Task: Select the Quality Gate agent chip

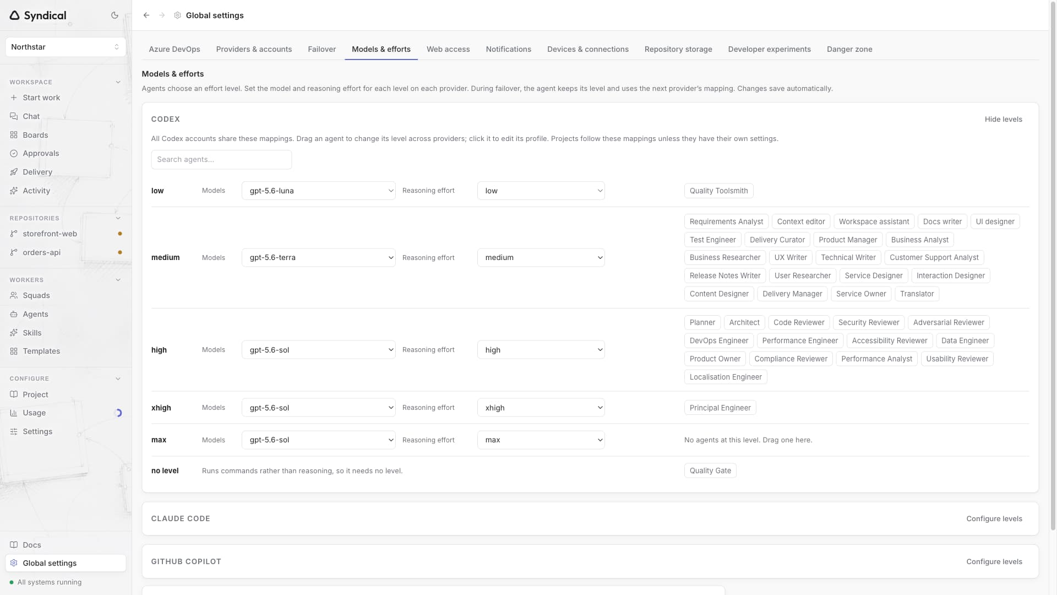Action: [710, 470]
